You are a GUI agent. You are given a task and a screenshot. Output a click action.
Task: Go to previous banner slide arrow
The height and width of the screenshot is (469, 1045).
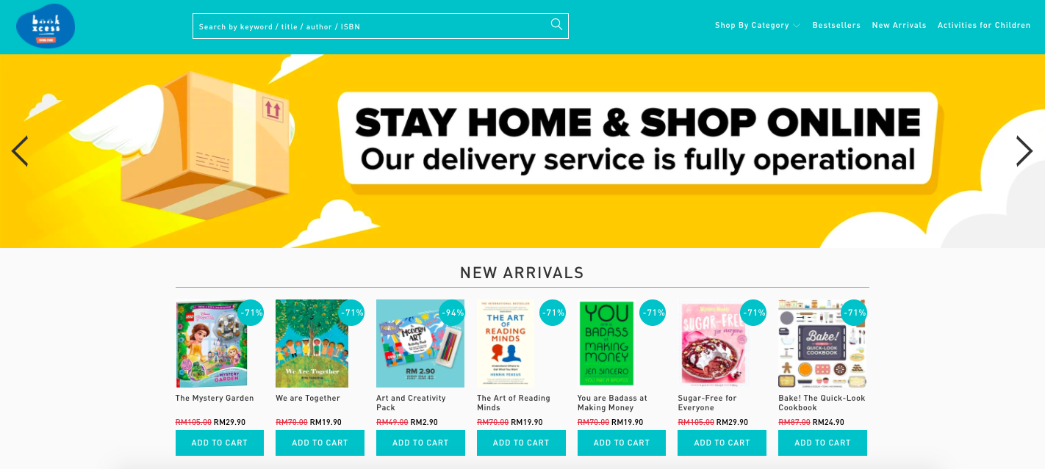[x=20, y=151]
